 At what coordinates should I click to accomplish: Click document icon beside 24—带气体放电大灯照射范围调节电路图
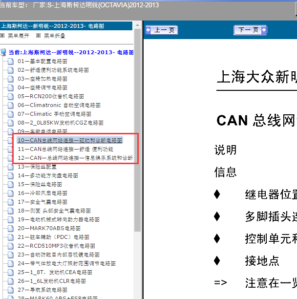click(11, 263)
